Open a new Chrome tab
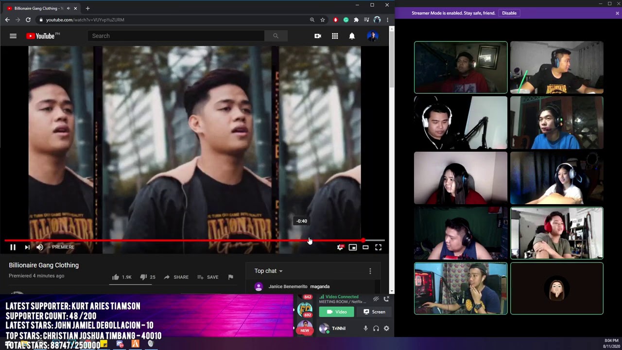Viewport: 622px width, 350px height. point(87,8)
